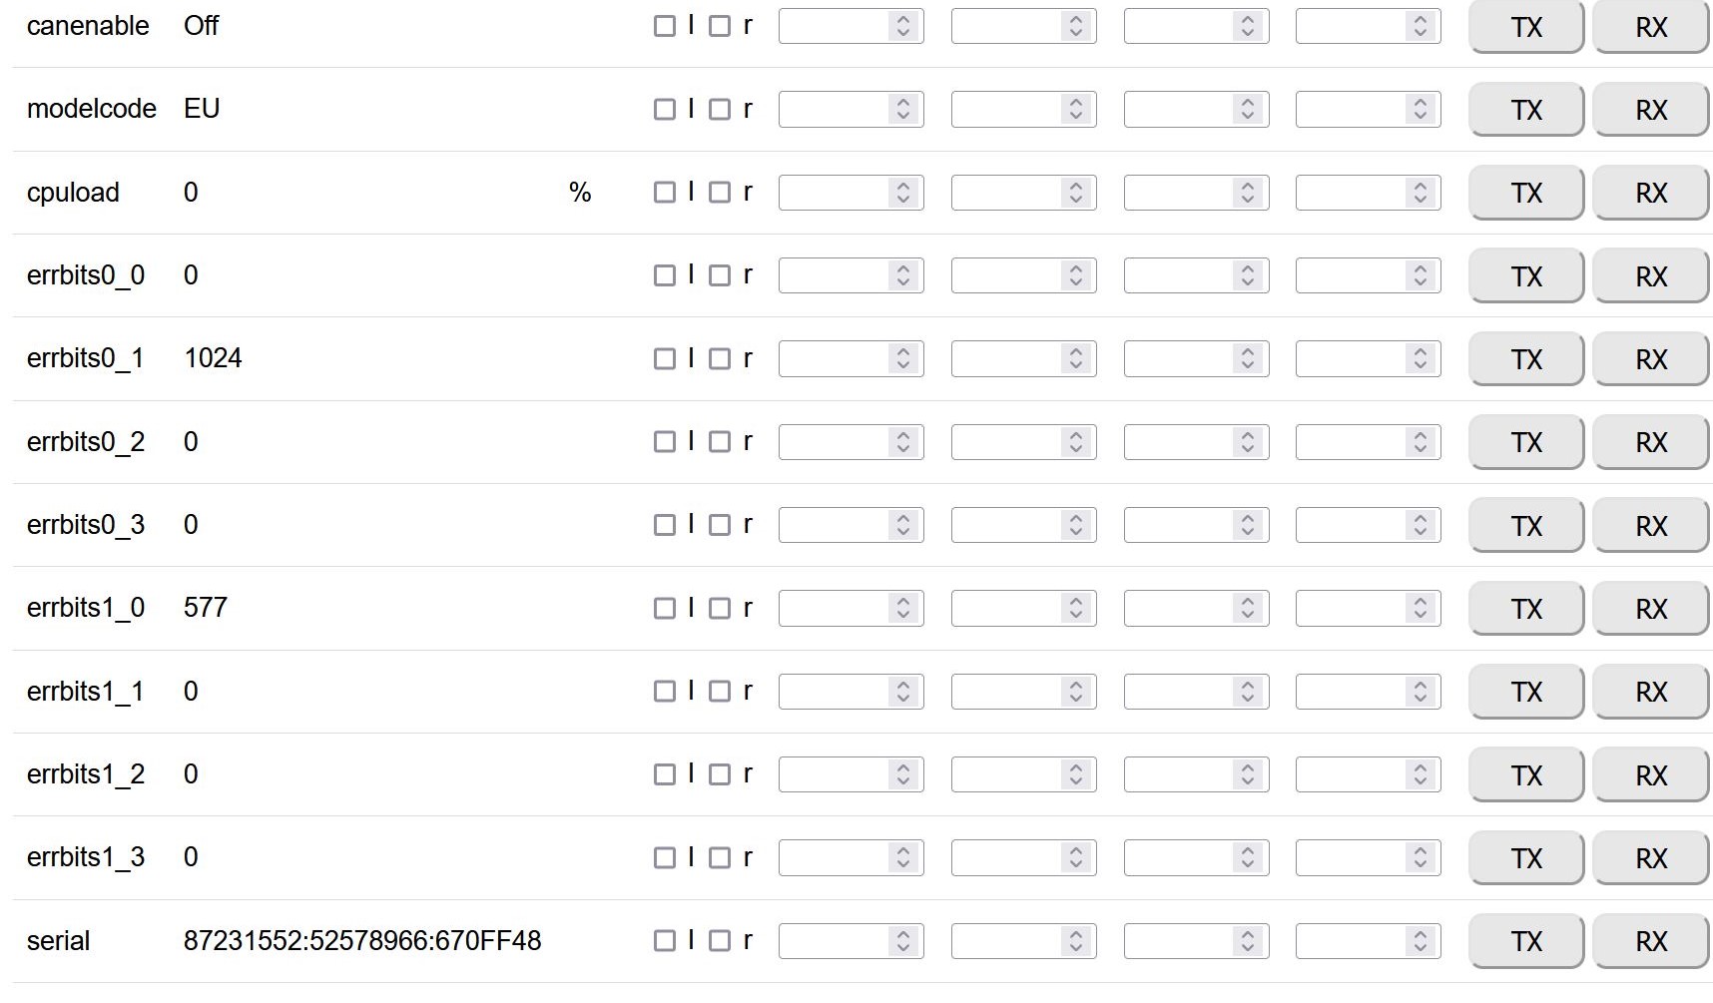1713x1003 pixels.
Task: Click the serial value 87231552:52578966:670FF48
Action: point(362,941)
